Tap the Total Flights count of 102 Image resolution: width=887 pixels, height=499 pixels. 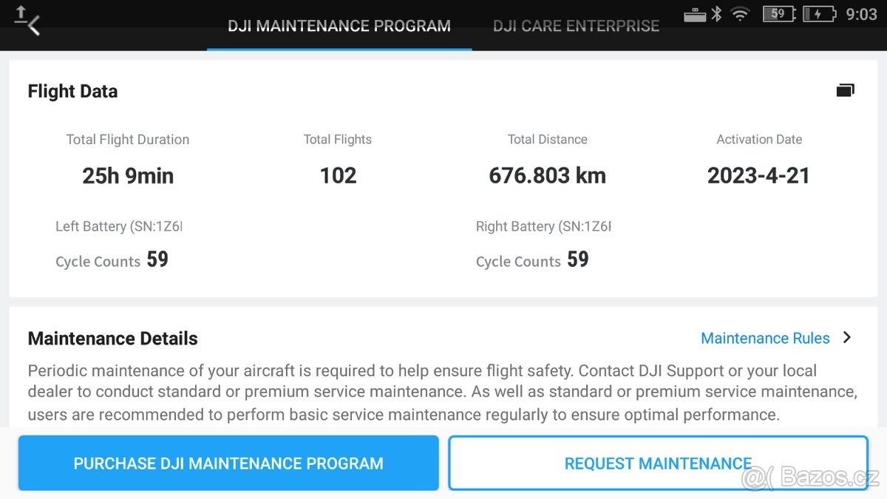point(337,175)
